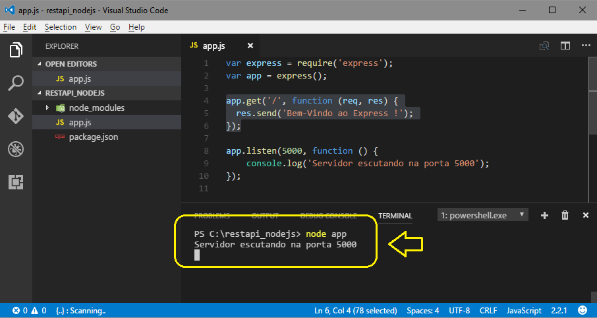597x318 pixels.
Task: Open the powershell.exe terminal selector dropdown
Action: 482,216
